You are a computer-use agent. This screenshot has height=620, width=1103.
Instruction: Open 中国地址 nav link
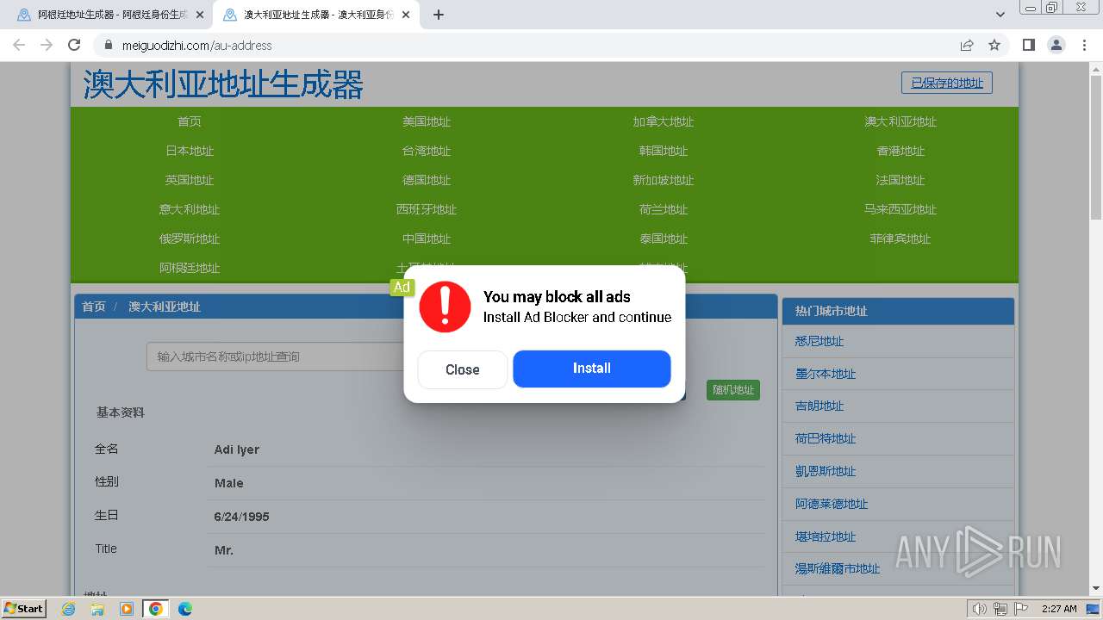(427, 239)
